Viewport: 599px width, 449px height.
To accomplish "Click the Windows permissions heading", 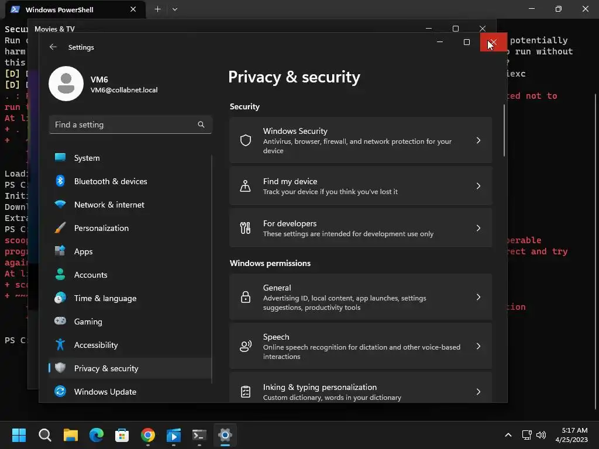I will (270, 263).
